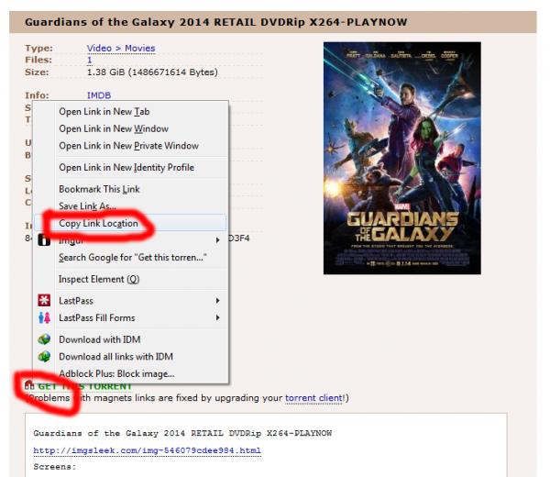Select Open Link in New Private Window
Viewport: 550px width, 477px height.
pos(130,146)
